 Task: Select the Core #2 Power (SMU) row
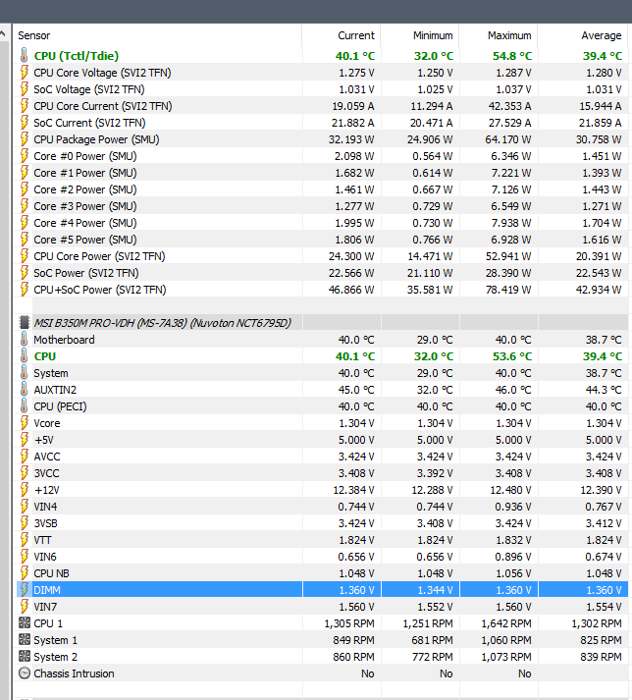tap(322, 189)
